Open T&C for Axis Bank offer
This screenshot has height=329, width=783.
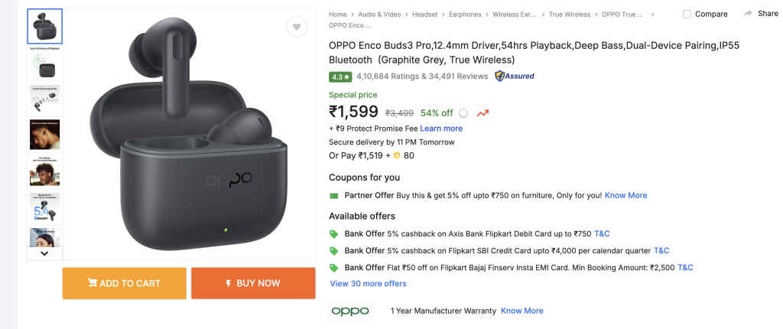pyautogui.click(x=602, y=233)
